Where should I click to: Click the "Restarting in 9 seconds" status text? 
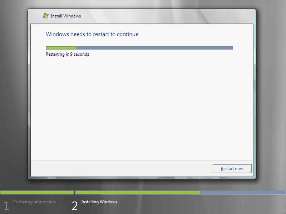[x=67, y=54]
